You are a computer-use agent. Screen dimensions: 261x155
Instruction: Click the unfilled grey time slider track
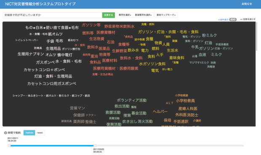(170, 146)
